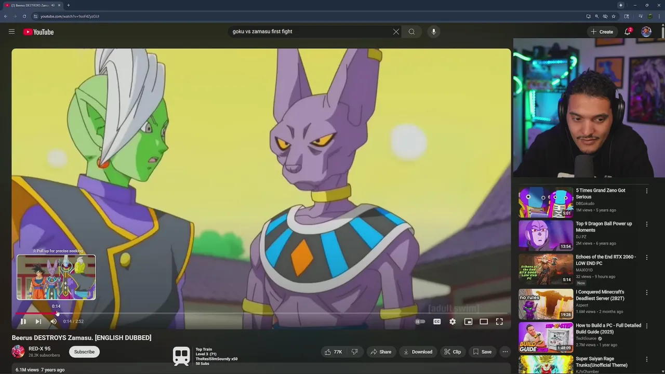Share the video
665x374 pixels.
coord(380,352)
